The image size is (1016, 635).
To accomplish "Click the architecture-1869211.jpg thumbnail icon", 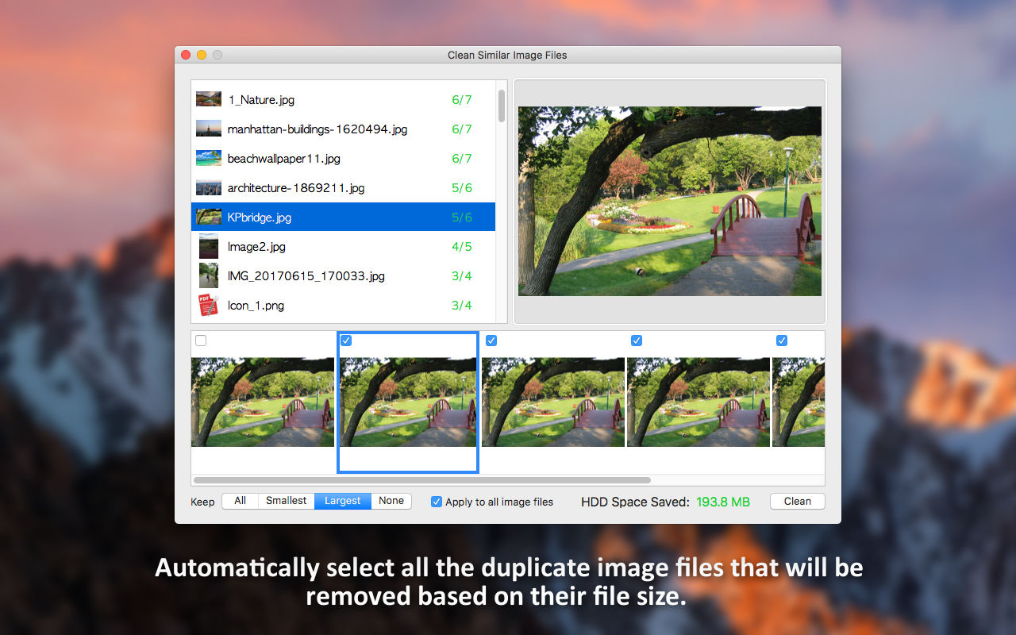I will pyautogui.click(x=209, y=187).
